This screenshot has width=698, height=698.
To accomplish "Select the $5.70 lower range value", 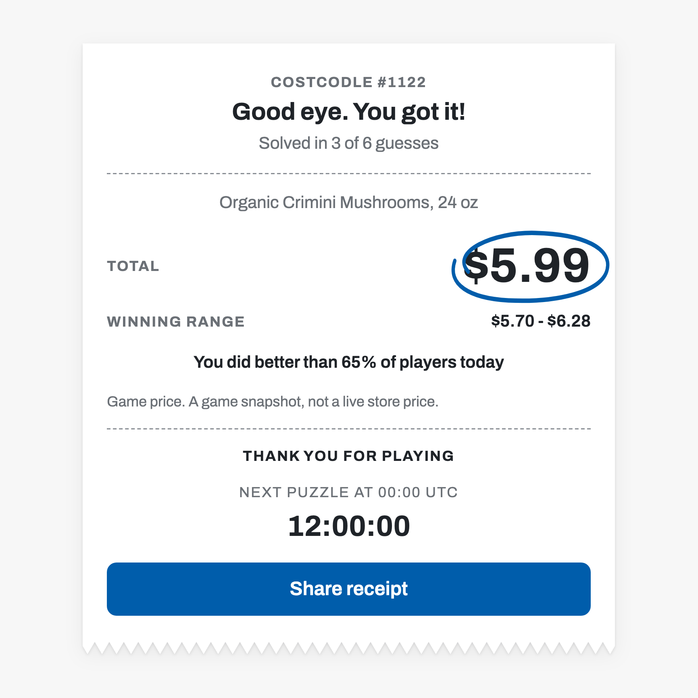I will (x=513, y=321).
